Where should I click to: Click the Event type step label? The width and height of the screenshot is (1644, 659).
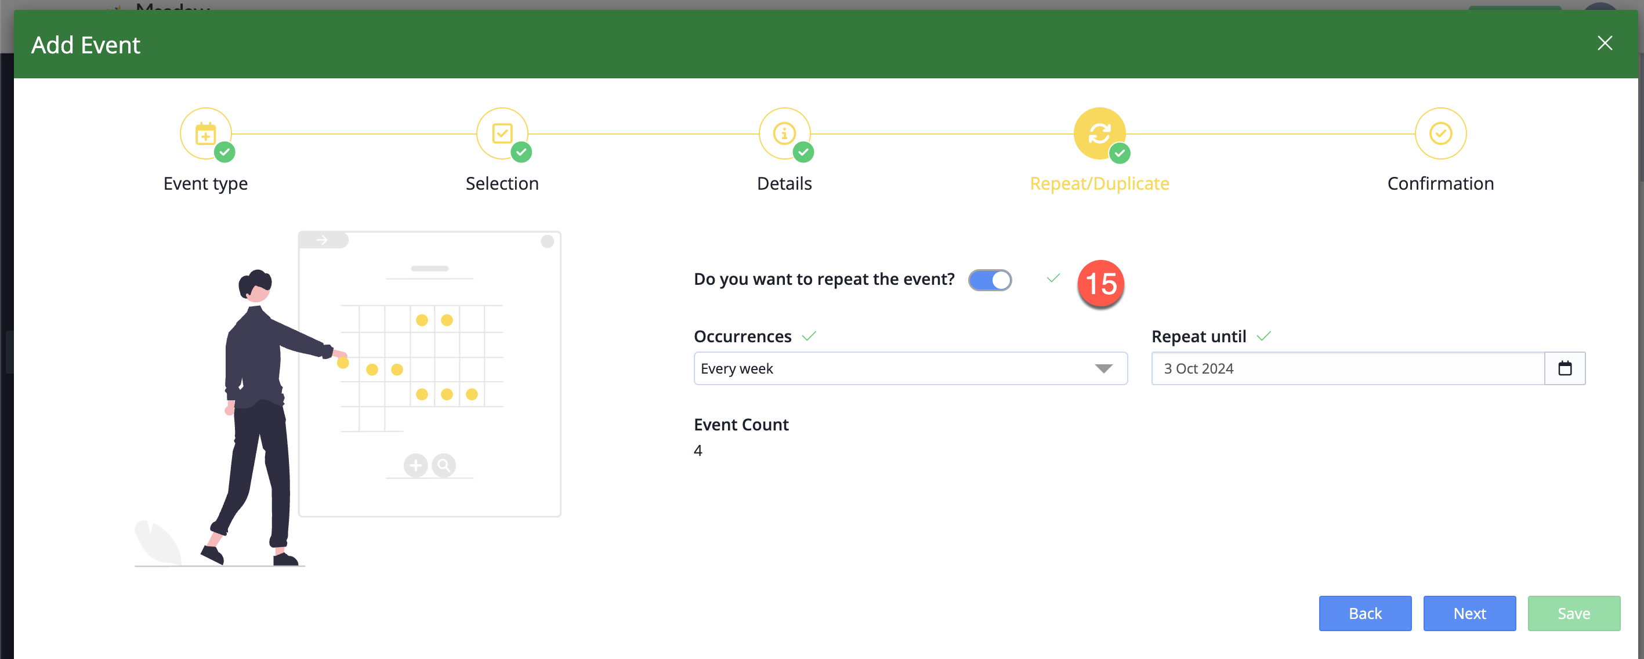point(205,184)
